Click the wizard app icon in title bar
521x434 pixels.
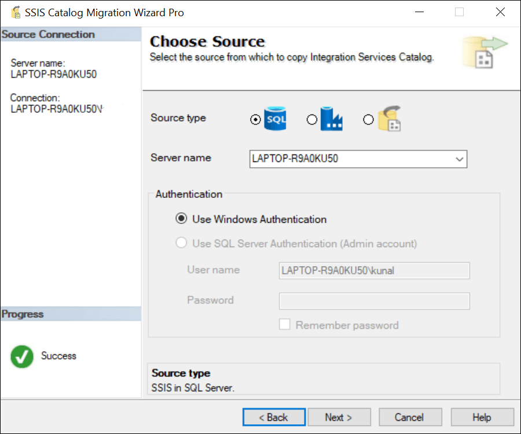click(16, 12)
